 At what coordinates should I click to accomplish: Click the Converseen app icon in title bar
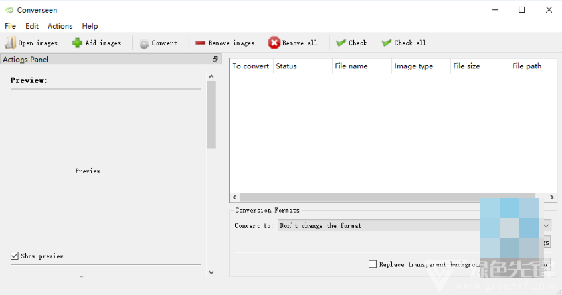coord(9,10)
